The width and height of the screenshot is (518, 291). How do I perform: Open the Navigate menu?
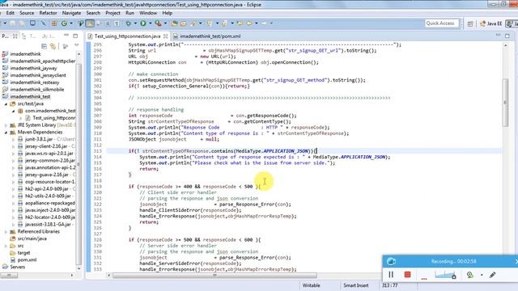pos(71,13)
